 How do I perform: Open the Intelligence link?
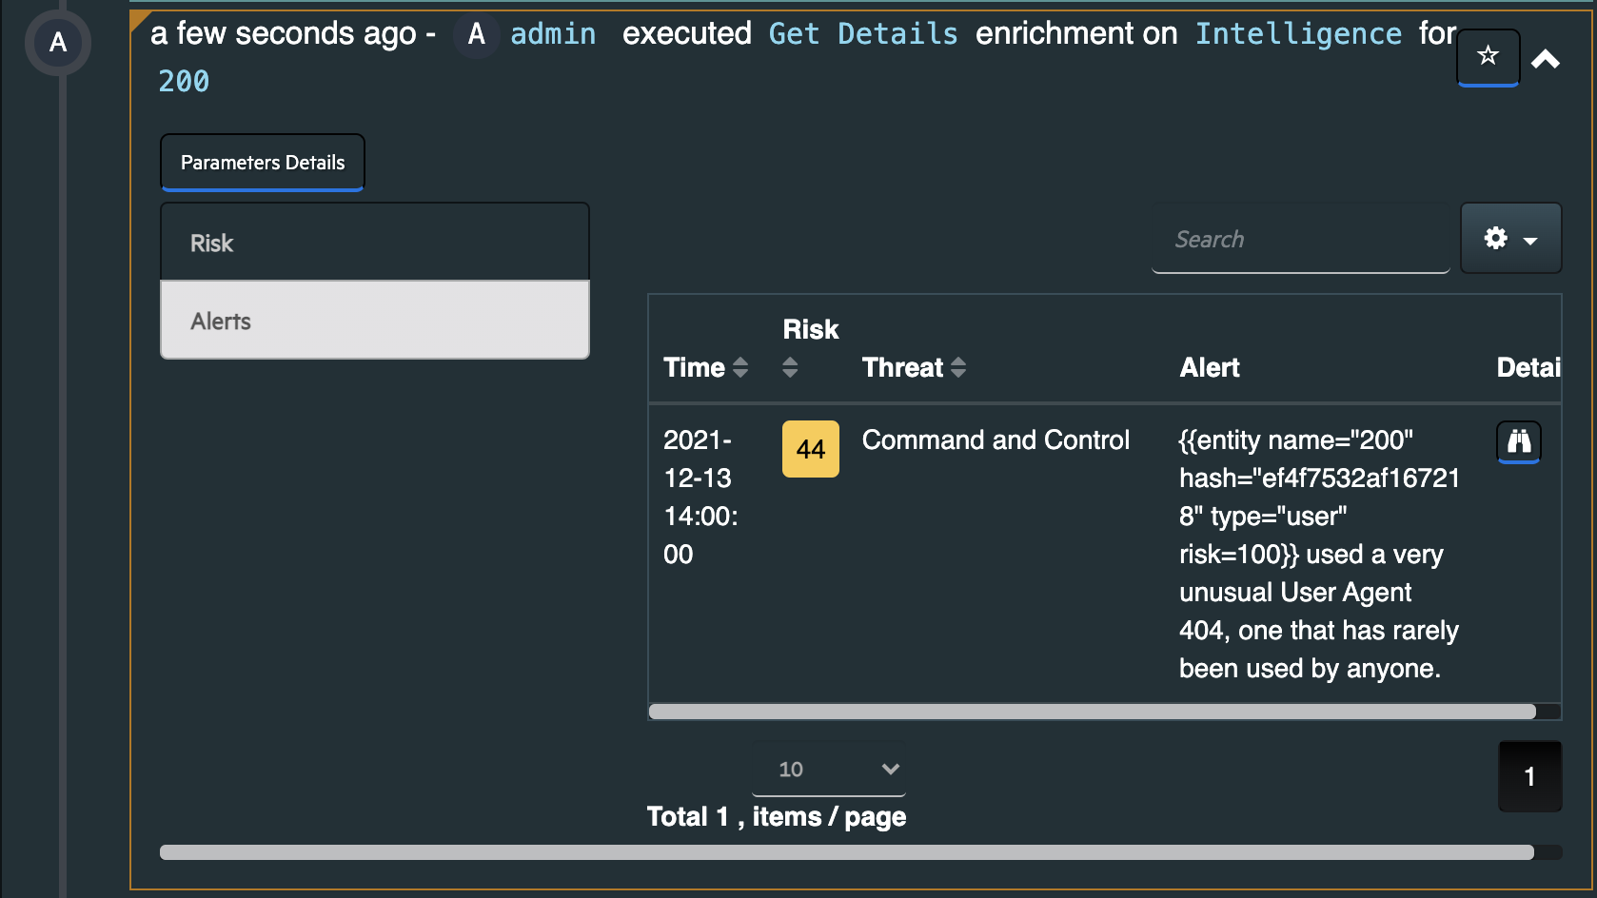coord(1298,34)
